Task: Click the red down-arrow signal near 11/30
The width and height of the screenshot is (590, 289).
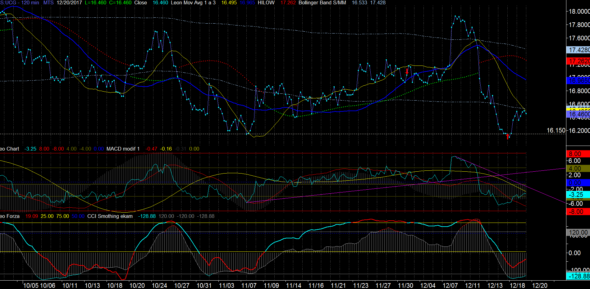Action: (407, 71)
